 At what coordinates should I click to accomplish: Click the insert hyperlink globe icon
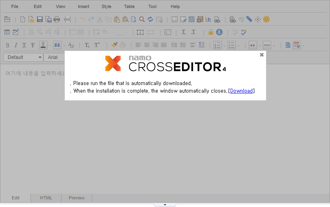[232, 19]
